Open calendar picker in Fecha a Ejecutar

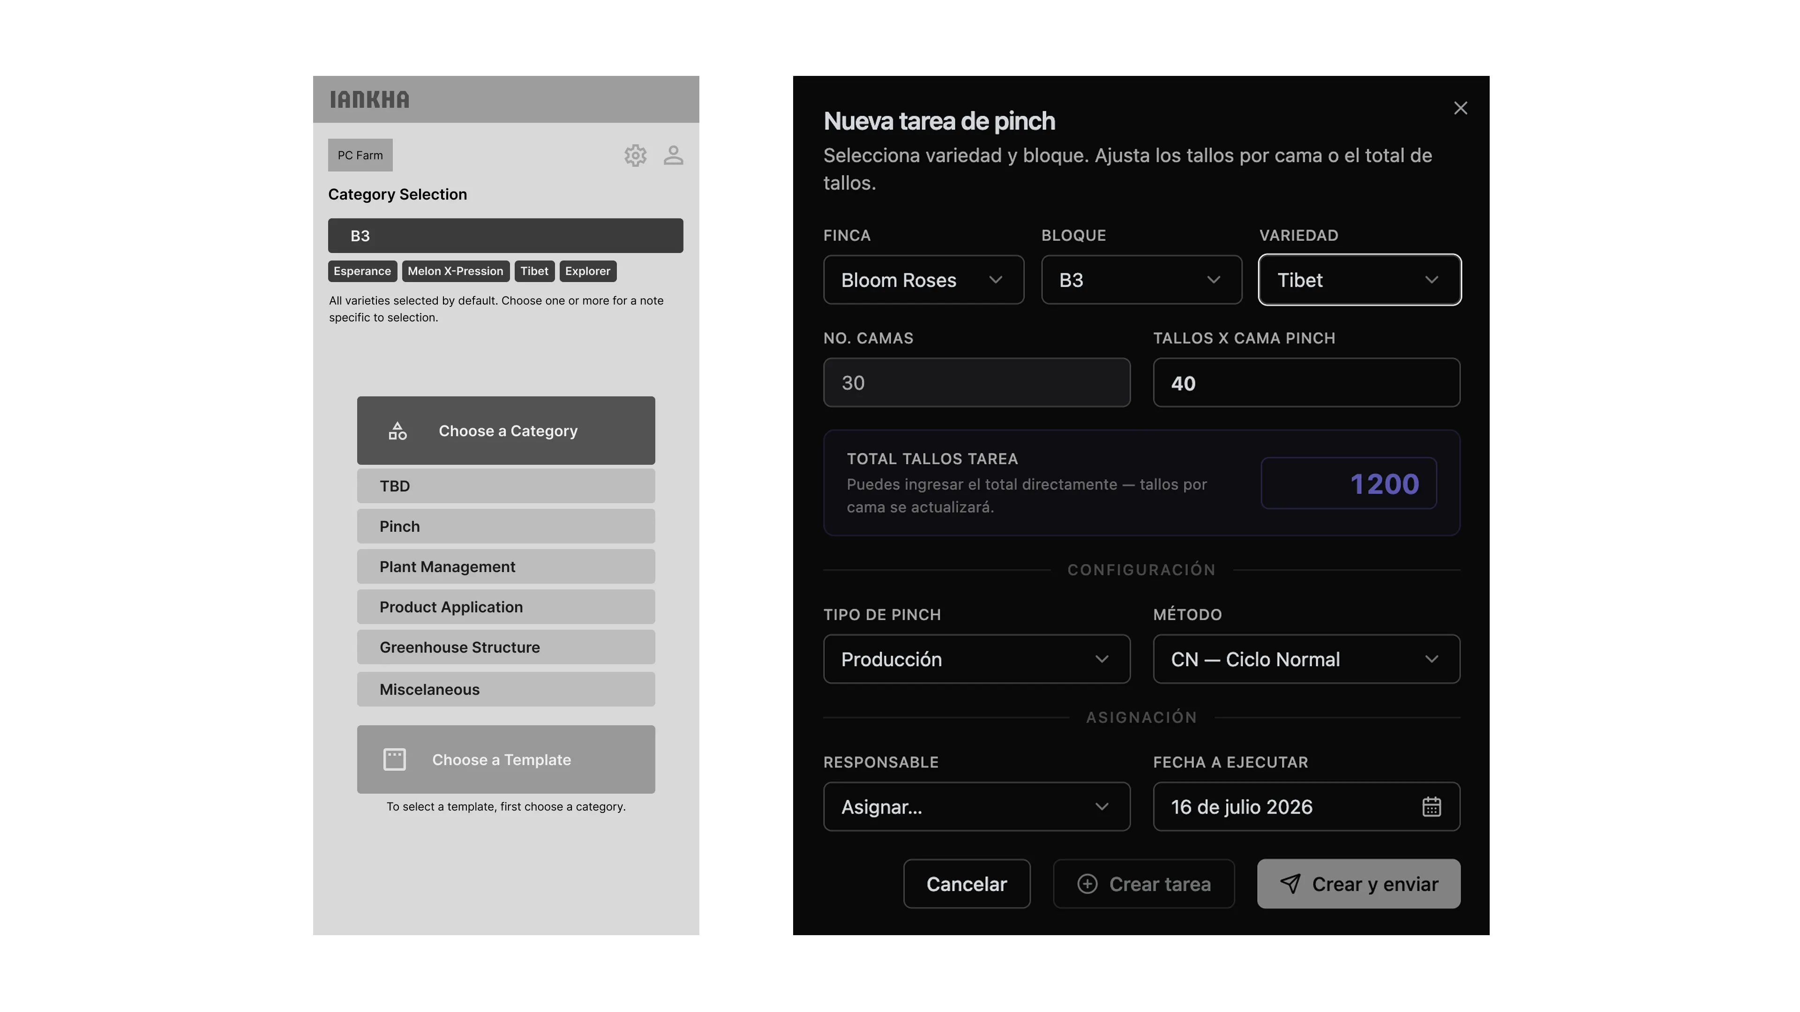tap(1432, 807)
